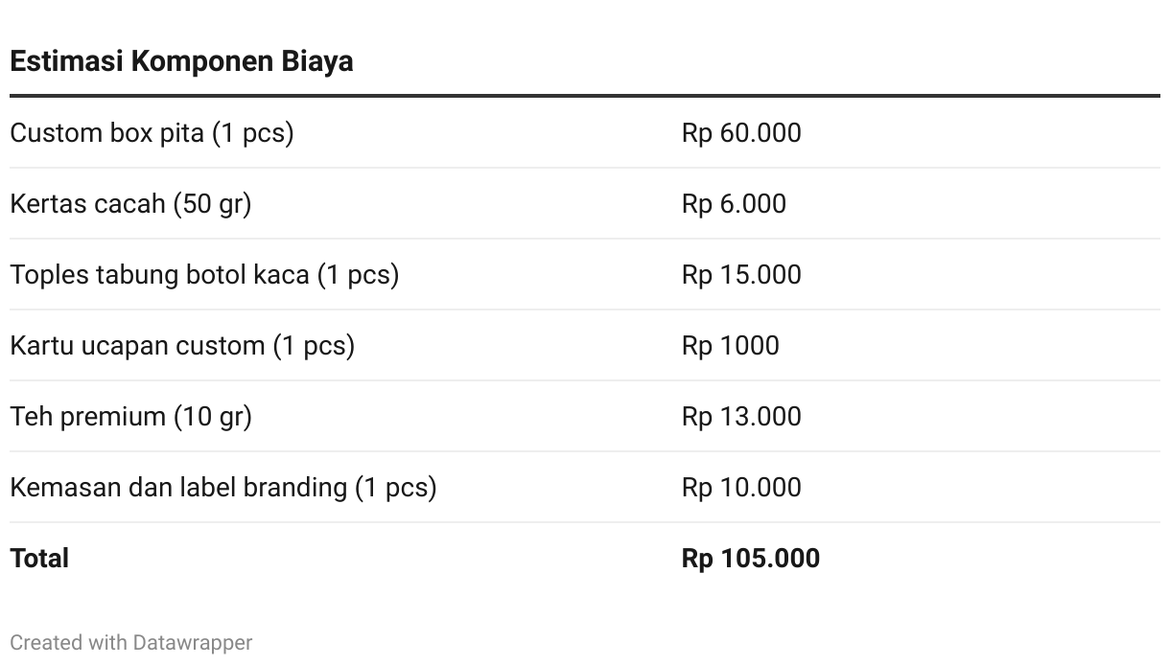Click '(1 pcs)' in the Kartu ucapan row
Screen dimensions: 1170x665
314,345
